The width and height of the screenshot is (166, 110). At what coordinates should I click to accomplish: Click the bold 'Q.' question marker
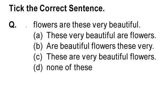tap(13, 25)
